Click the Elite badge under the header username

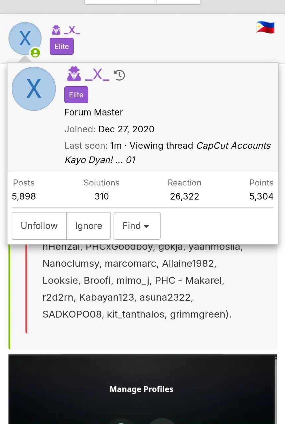pyautogui.click(x=62, y=46)
